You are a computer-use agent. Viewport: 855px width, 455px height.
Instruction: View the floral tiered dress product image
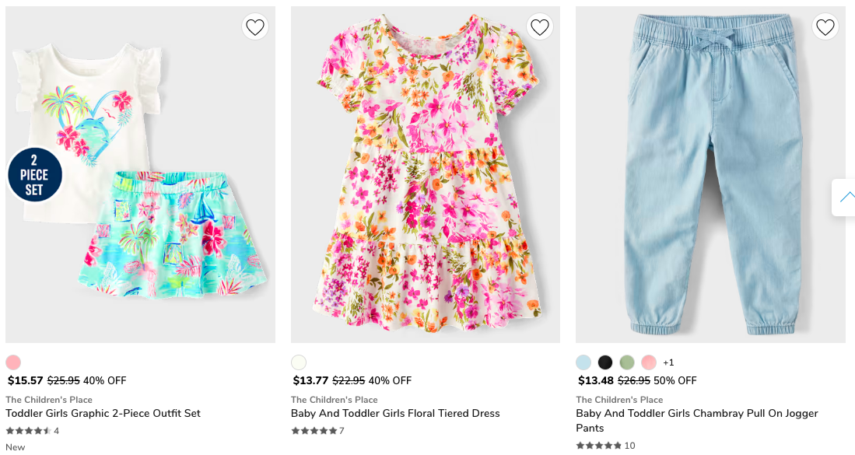coord(425,175)
